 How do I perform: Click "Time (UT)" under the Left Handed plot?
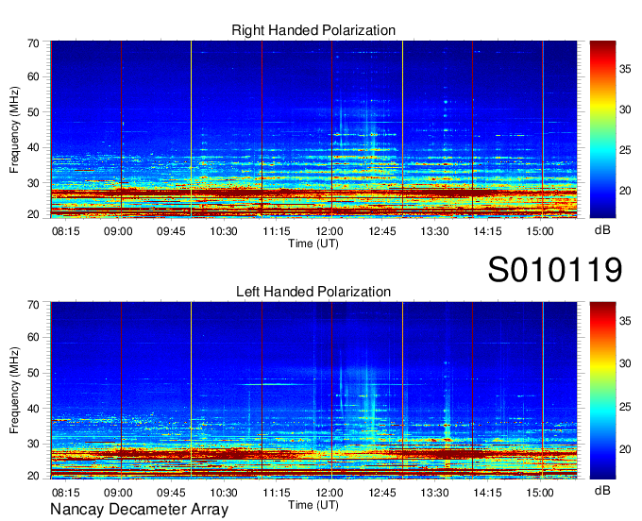[313, 505]
